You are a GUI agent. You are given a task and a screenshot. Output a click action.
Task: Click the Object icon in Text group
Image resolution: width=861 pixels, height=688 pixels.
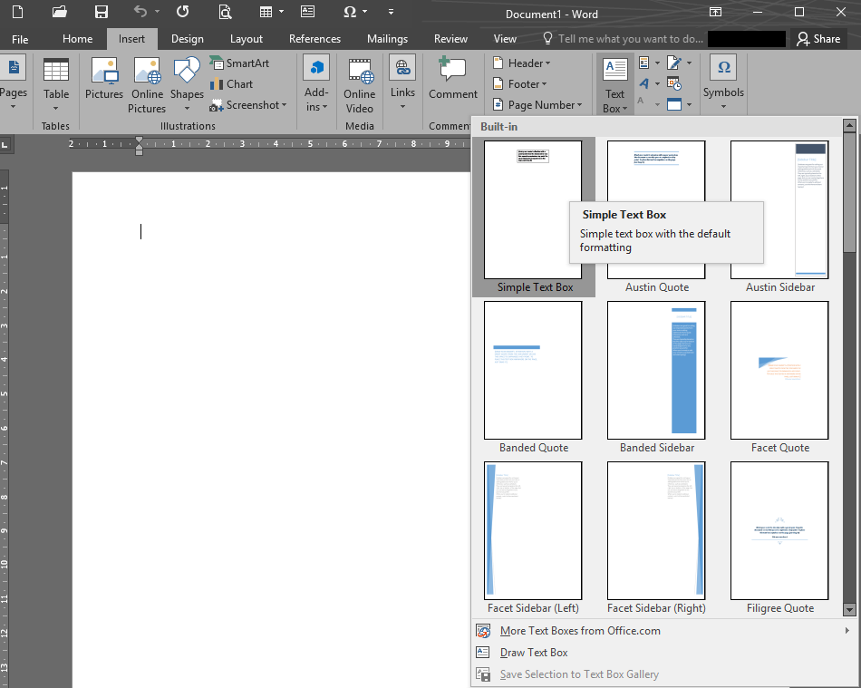coord(674,104)
